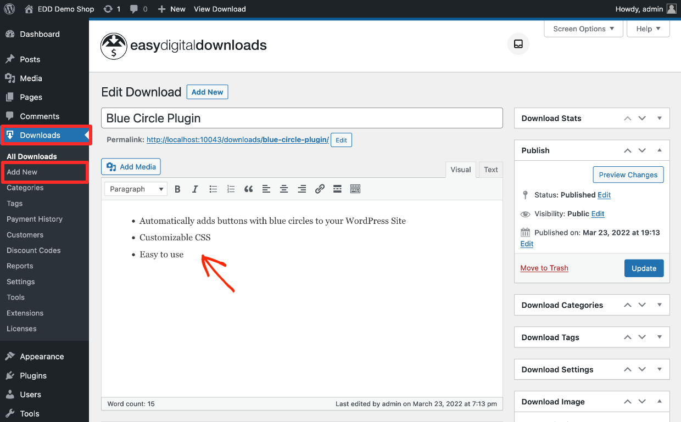Open the Howdy, admin account menu

pyautogui.click(x=646, y=9)
